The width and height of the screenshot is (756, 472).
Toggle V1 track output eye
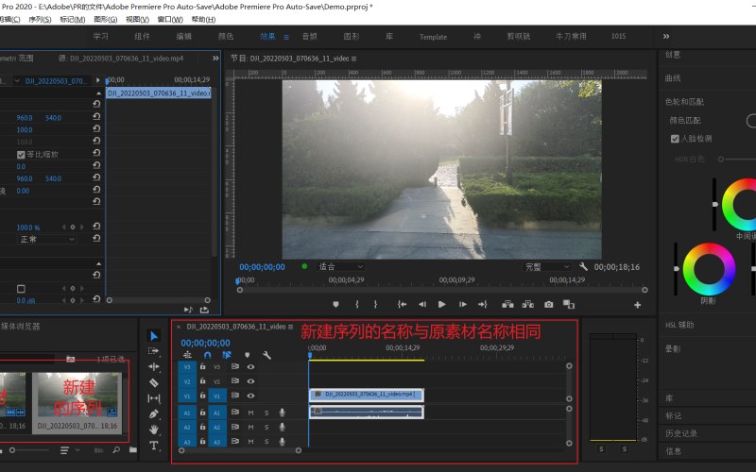click(250, 396)
